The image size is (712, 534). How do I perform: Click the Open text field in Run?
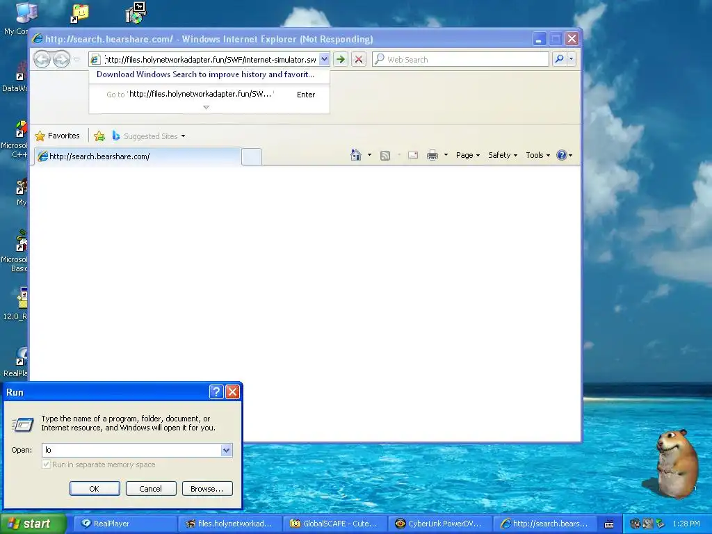coord(131,450)
